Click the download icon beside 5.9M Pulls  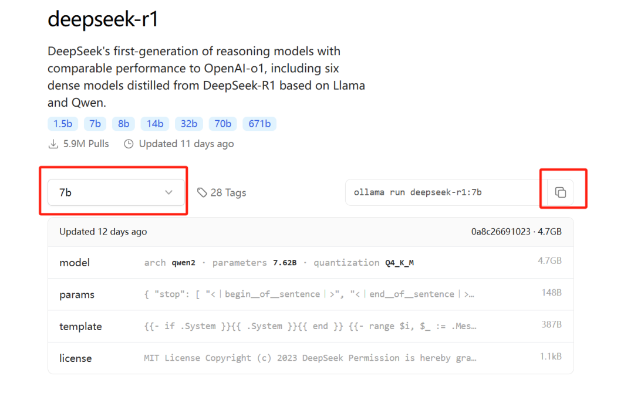(53, 144)
